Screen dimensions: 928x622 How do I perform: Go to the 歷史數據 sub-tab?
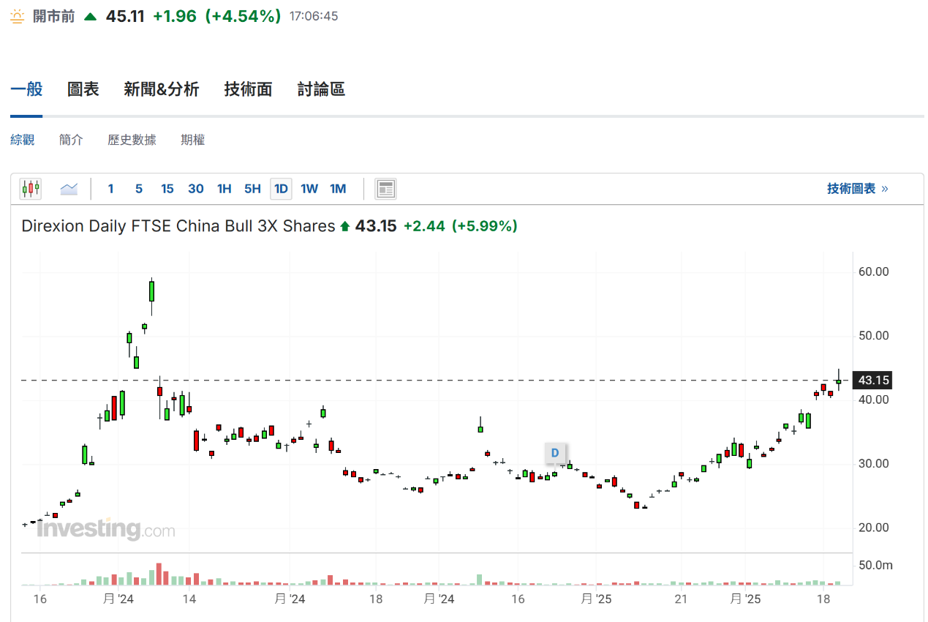132,140
